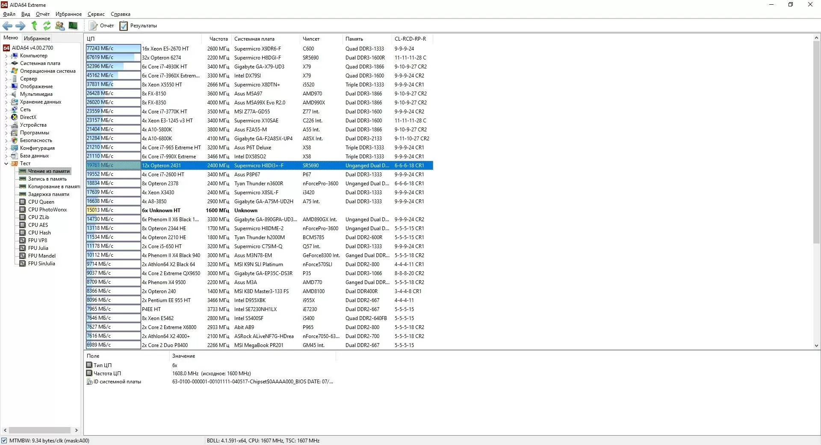This screenshot has width=821, height=445.
Task: Collapse the Тест tree node
Action: 6,163
